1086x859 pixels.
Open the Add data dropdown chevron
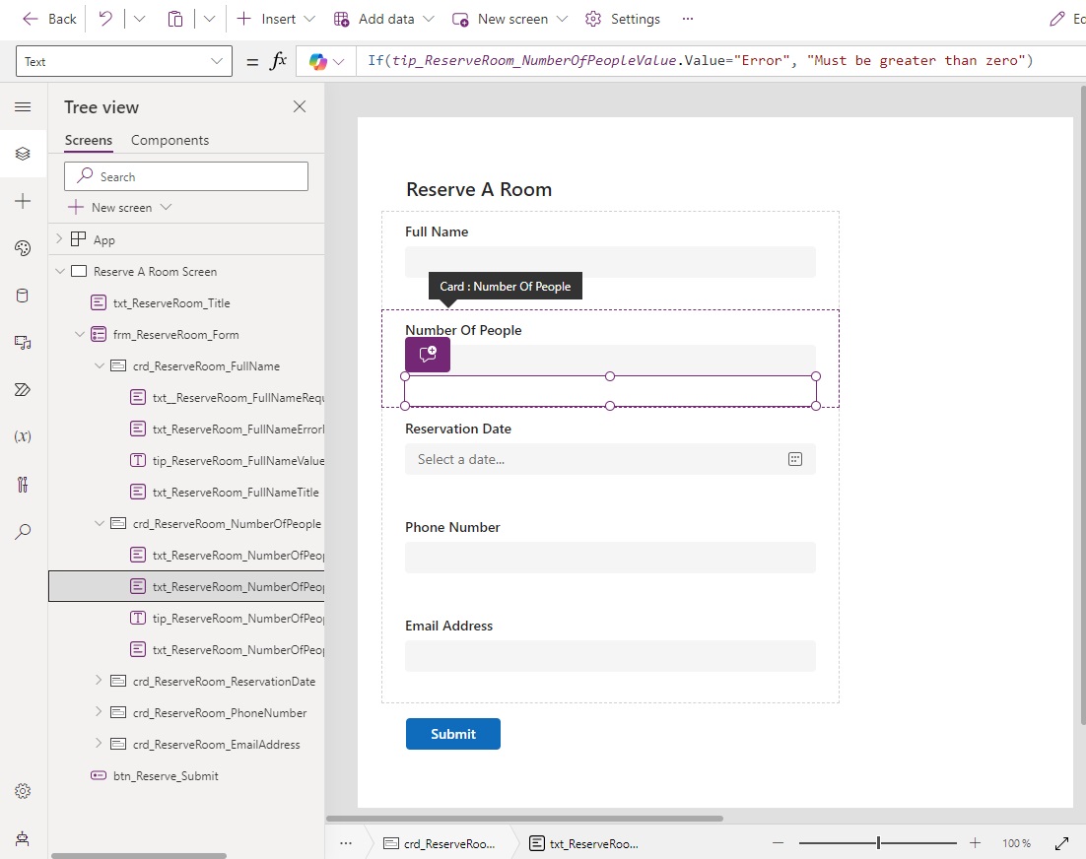point(428,18)
